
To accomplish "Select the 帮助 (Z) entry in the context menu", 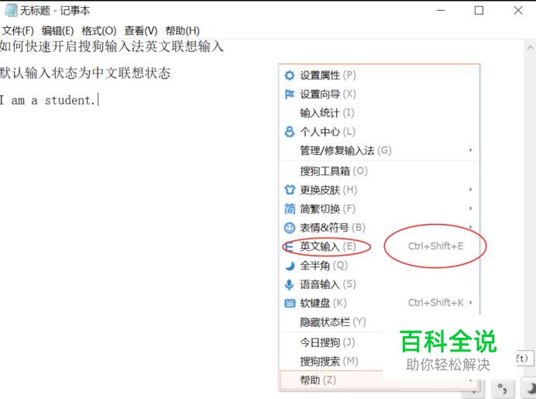I will [x=380, y=380].
